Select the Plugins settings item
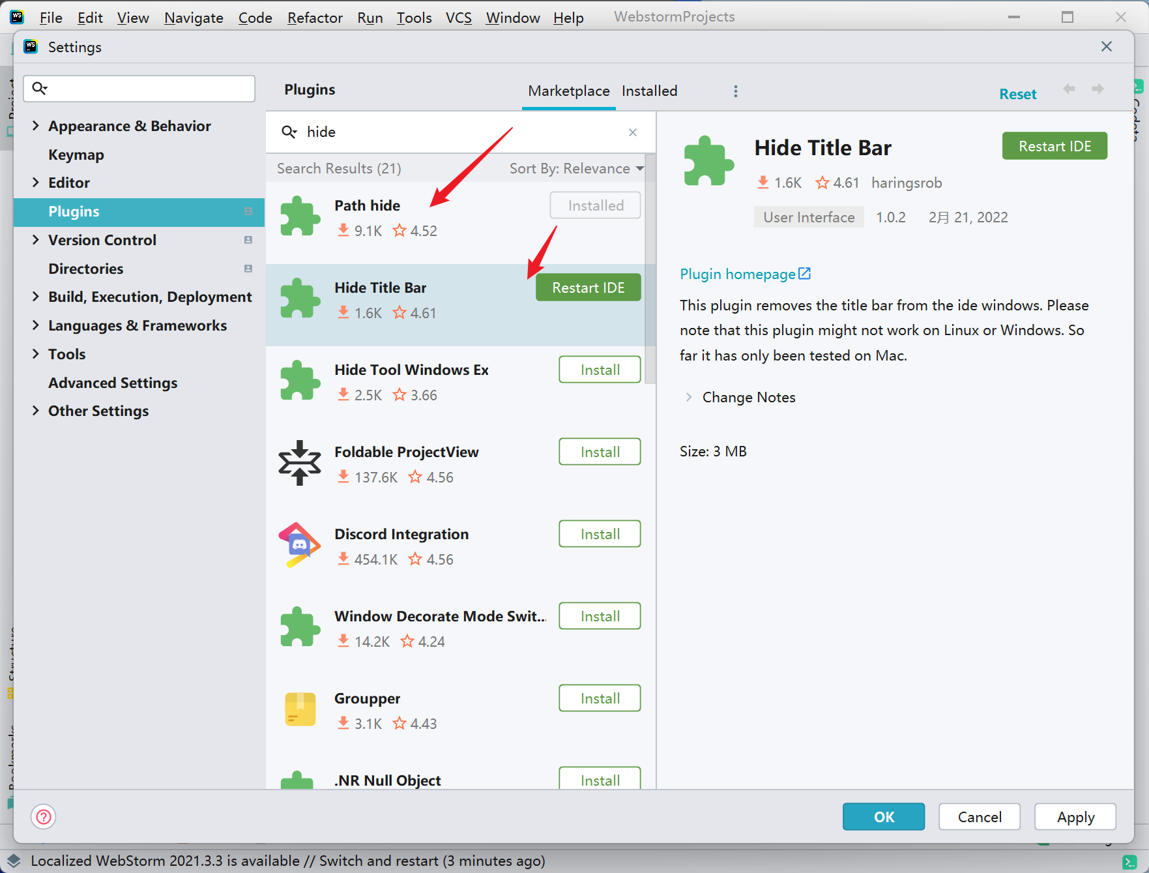Screen dimensions: 1149x873 coord(139,211)
